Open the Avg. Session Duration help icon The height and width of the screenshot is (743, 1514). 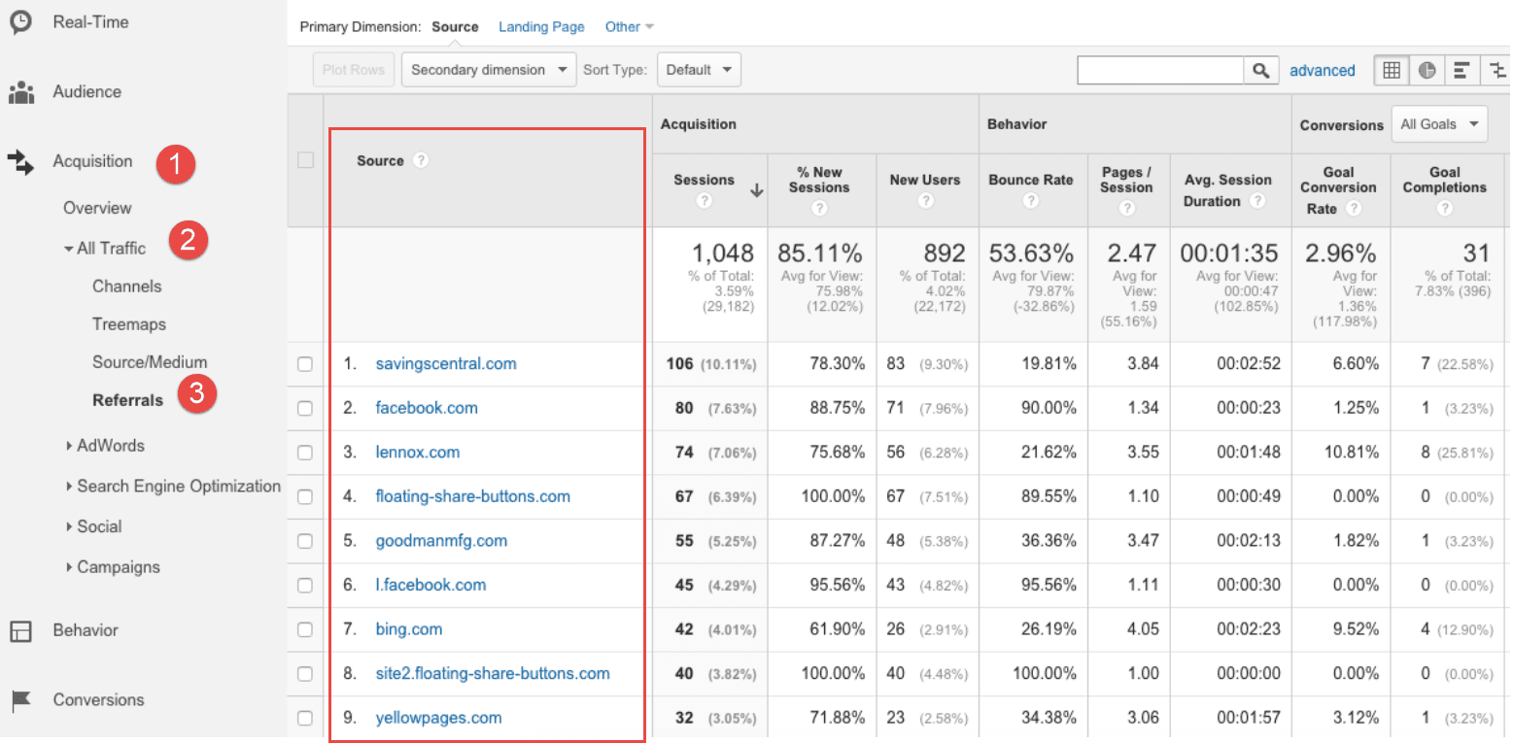click(1257, 201)
